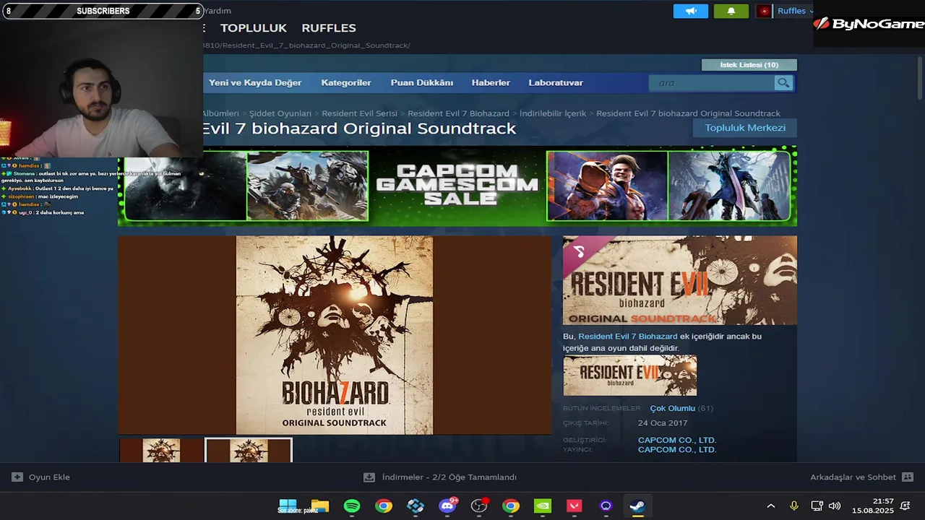Click last breadcrumb Resident Evil 7 biohazard Original Soundtrack

click(x=688, y=113)
